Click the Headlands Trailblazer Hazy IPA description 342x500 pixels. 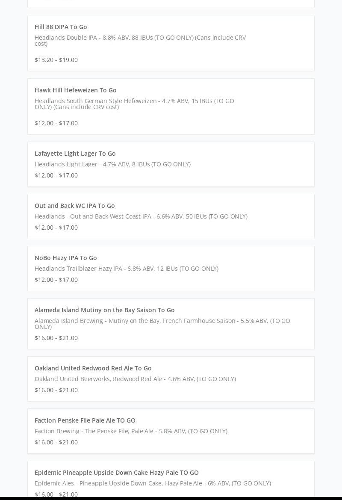click(x=126, y=269)
